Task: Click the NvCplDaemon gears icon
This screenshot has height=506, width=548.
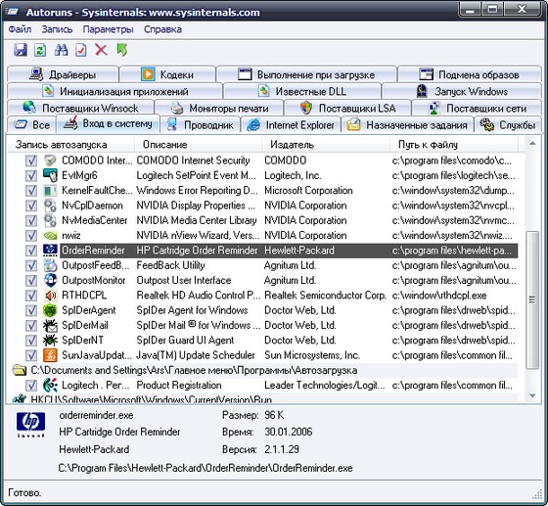Action: tap(50, 206)
